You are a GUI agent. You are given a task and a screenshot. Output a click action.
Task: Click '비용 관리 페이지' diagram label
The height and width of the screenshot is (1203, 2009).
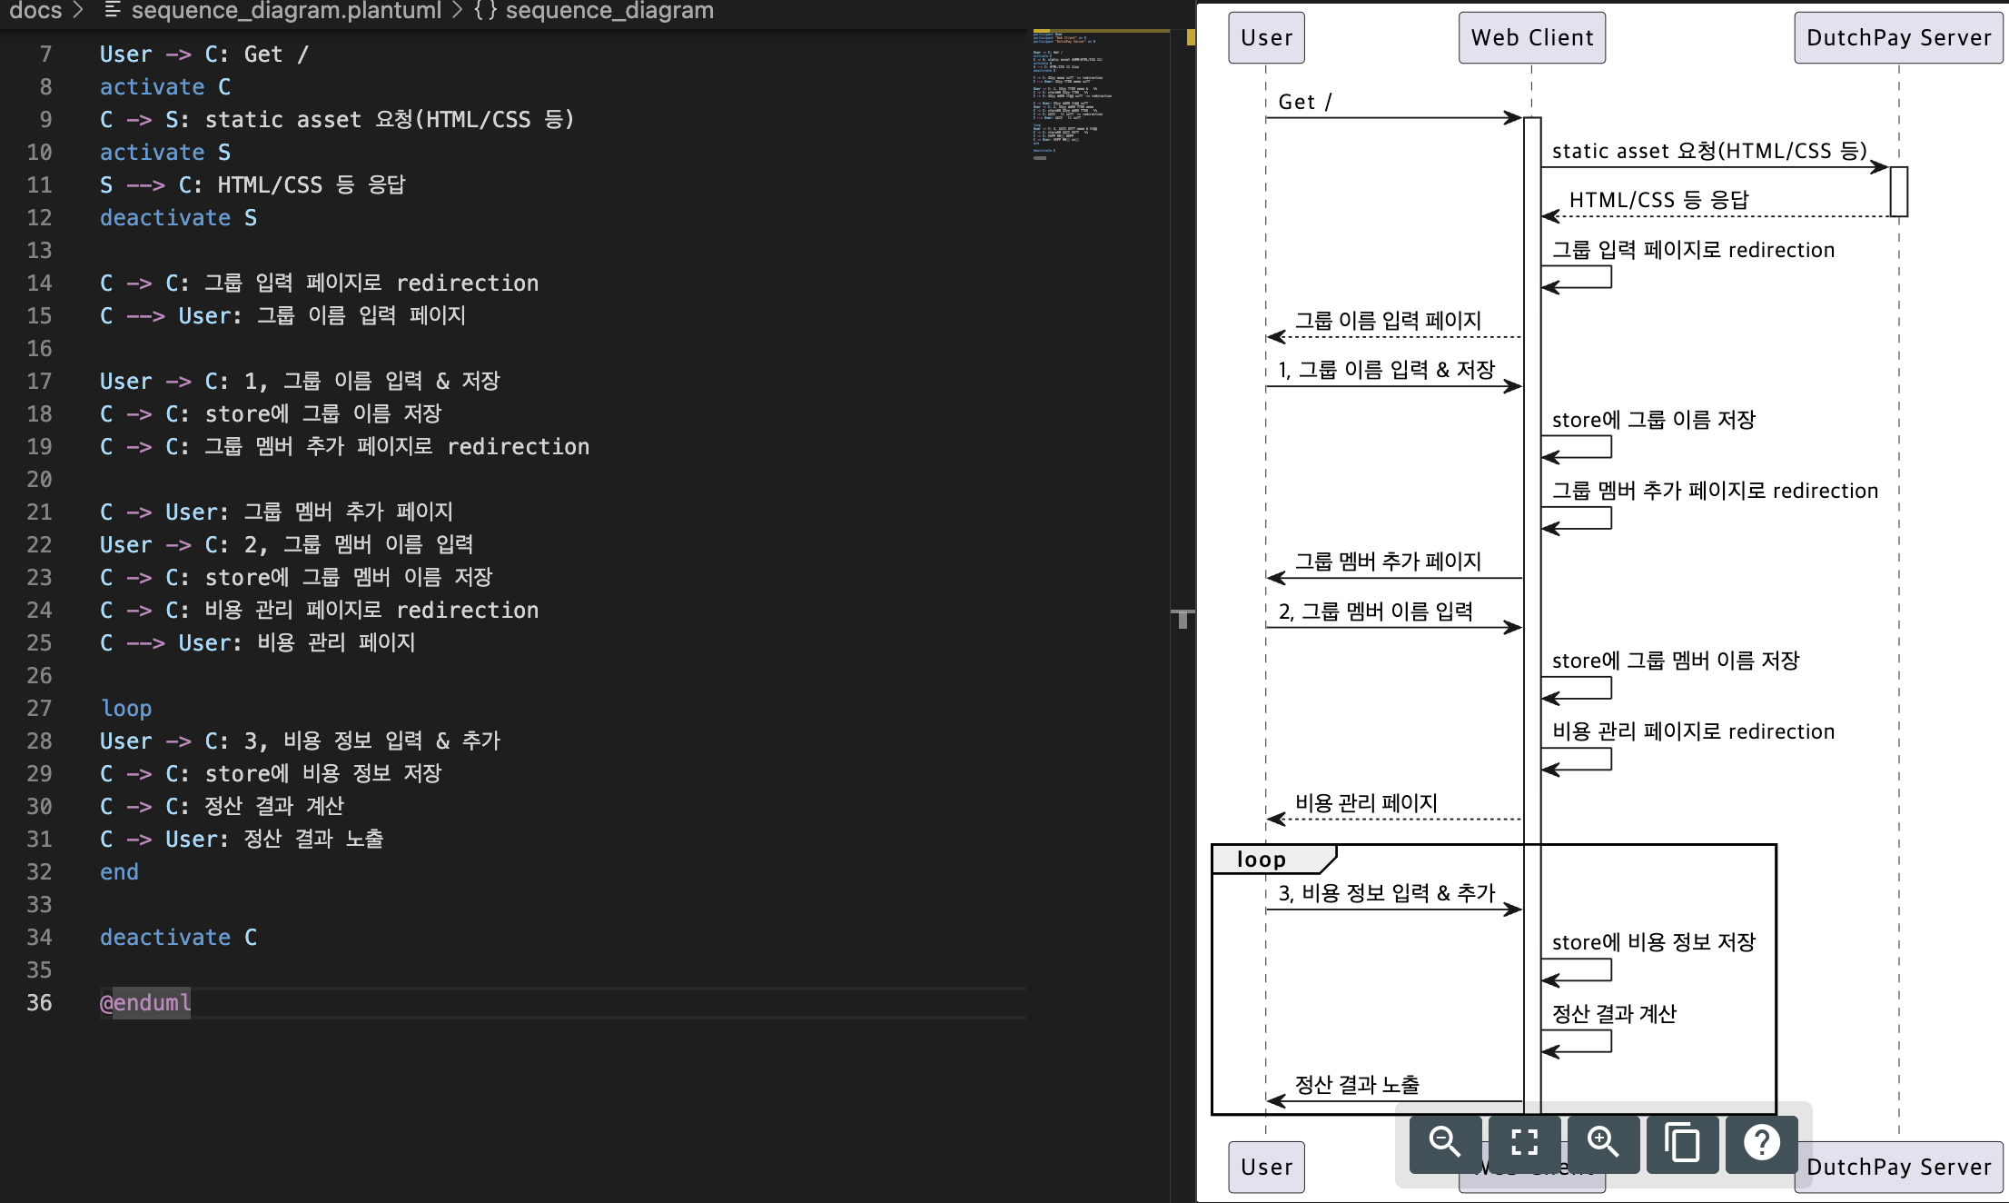pyautogui.click(x=1366, y=803)
